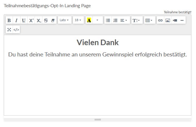
Task: Toggle bold formatting
Action: click(9, 20)
